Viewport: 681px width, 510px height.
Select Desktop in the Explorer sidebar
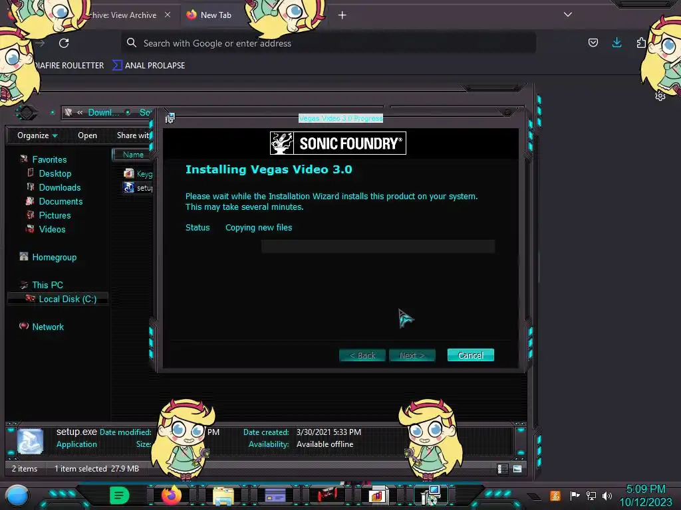point(55,173)
